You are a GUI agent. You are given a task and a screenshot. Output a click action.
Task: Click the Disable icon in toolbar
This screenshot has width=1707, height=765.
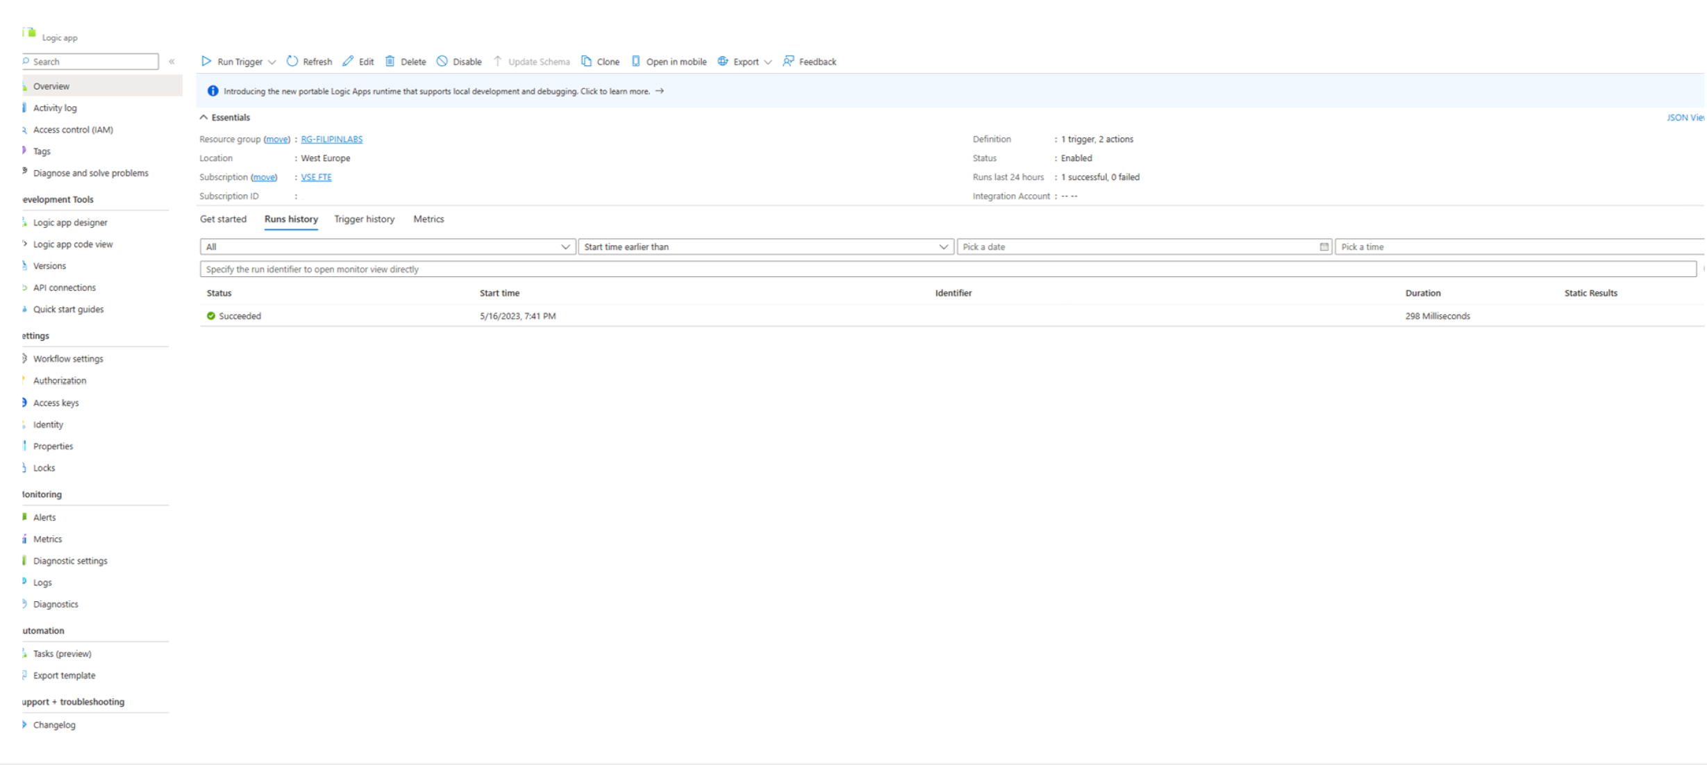442,61
